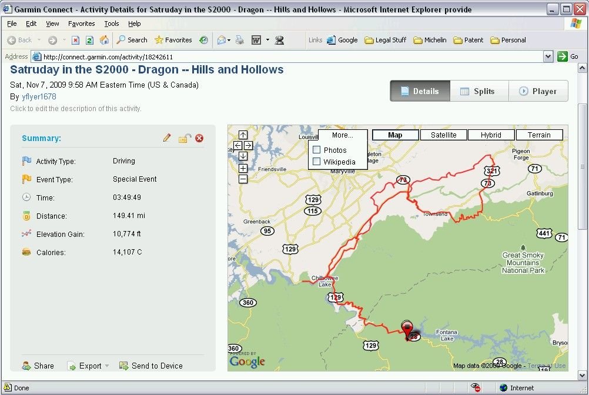Switch to the Splits tab
Image resolution: width=589 pixels, height=395 pixels.
pyautogui.click(x=479, y=91)
